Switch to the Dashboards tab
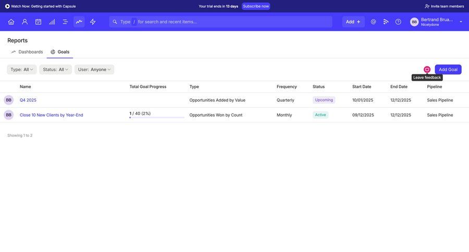 [27, 52]
